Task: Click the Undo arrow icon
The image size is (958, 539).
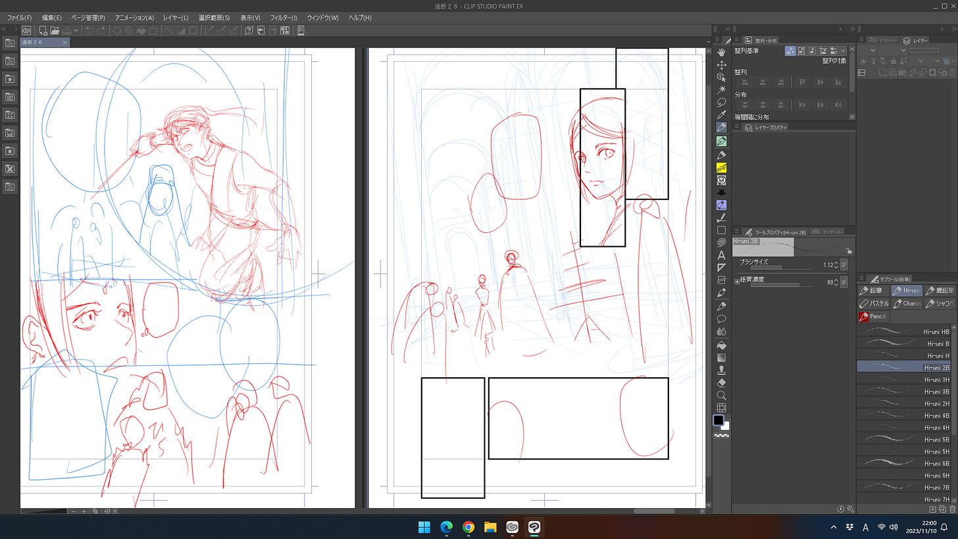Action: pyautogui.click(x=89, y=30)
